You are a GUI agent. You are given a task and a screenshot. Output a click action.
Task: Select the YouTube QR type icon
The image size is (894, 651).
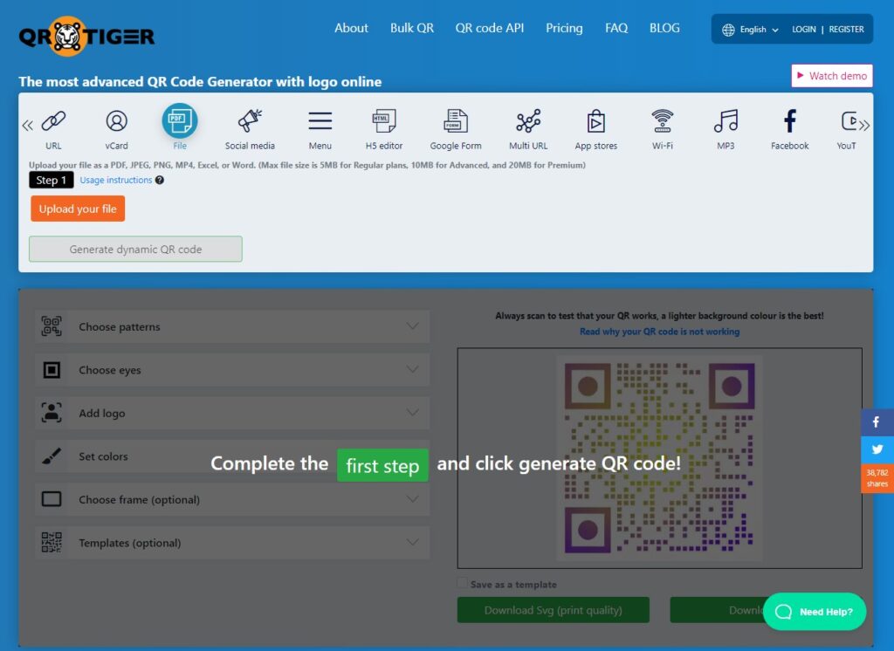(x=849, y=120)
